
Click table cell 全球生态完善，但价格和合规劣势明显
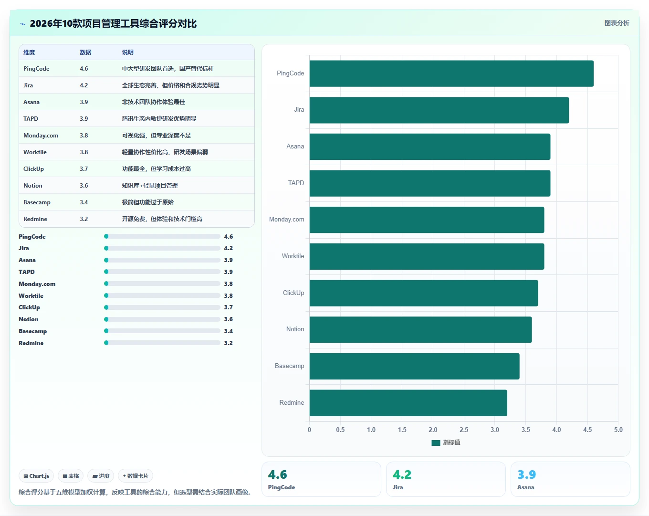[170, 85]
